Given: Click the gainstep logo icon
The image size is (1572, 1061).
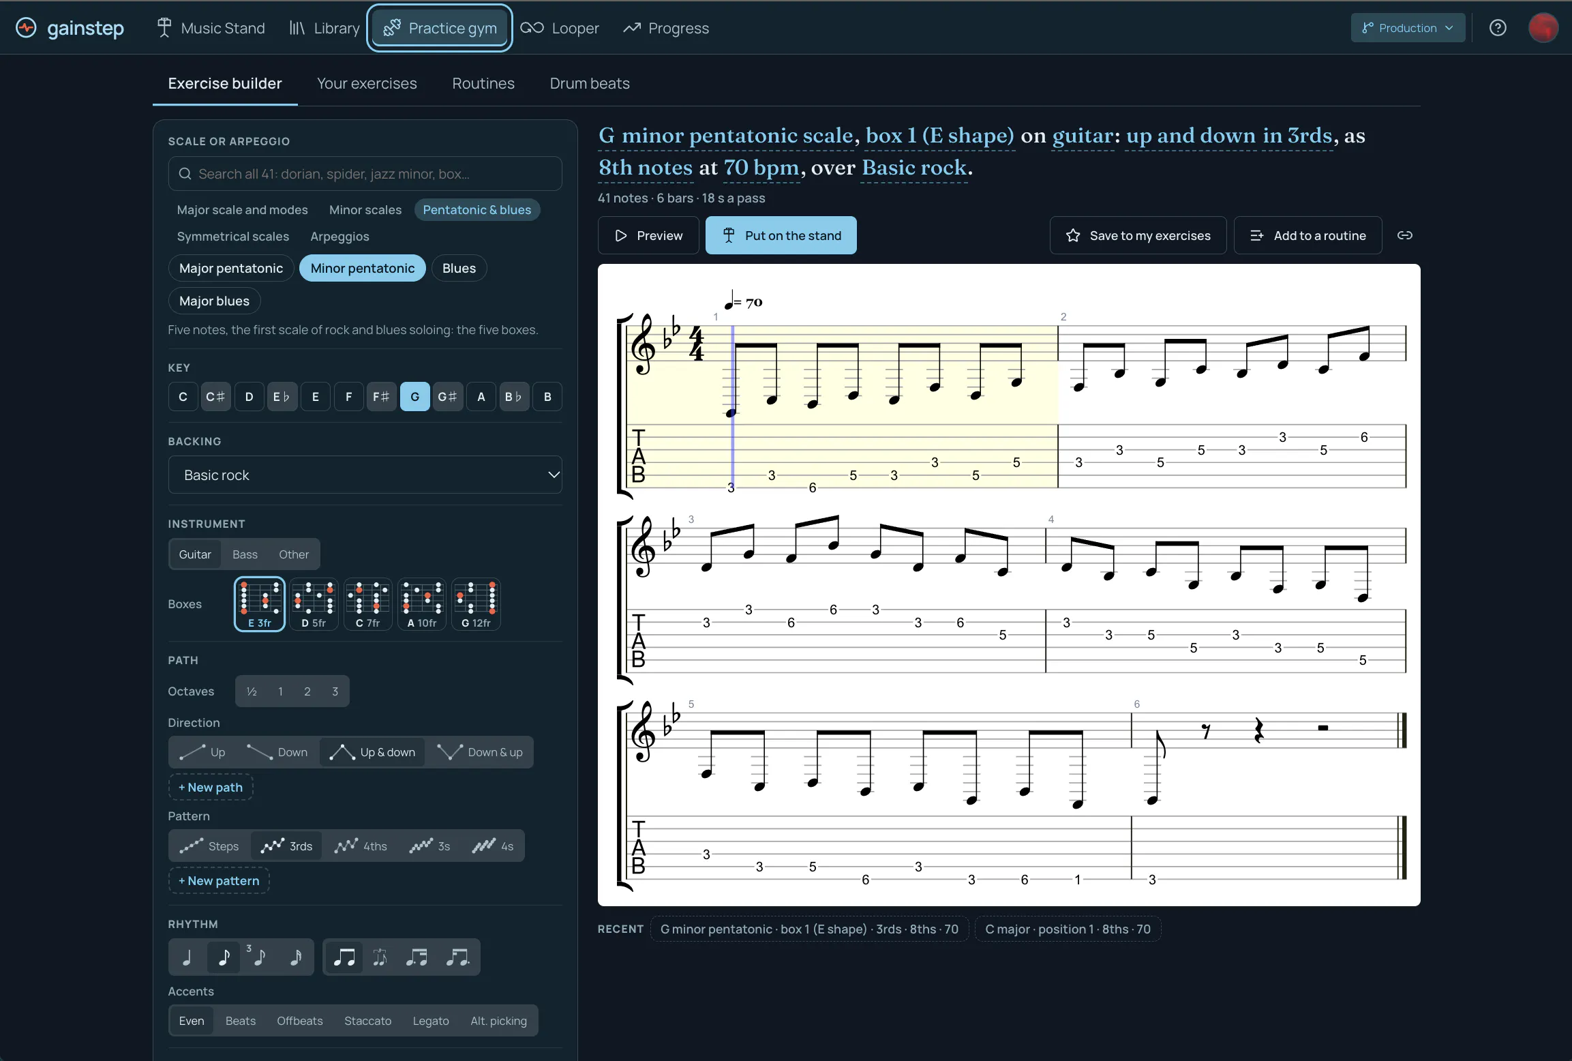Looking at the screenshot, I should click(x=26, y=28).
